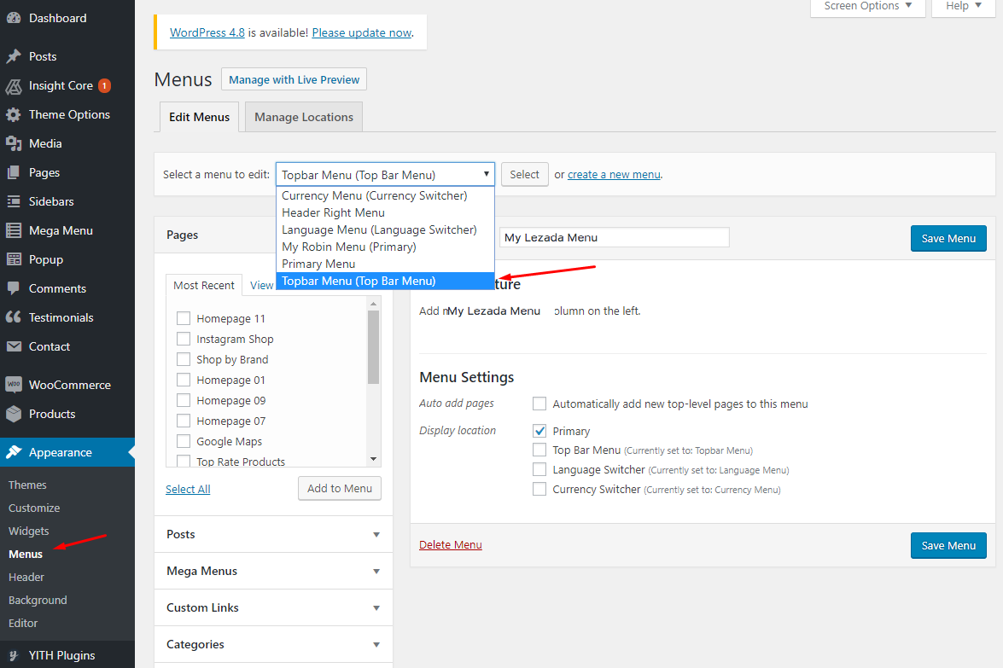This screenshot has height=668, width=1003.
Task: Click the Mega Menu sidebar icon
Action: 14,230
